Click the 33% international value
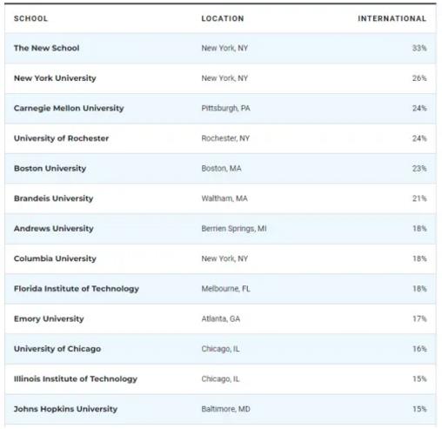 (x=419, y=48)
